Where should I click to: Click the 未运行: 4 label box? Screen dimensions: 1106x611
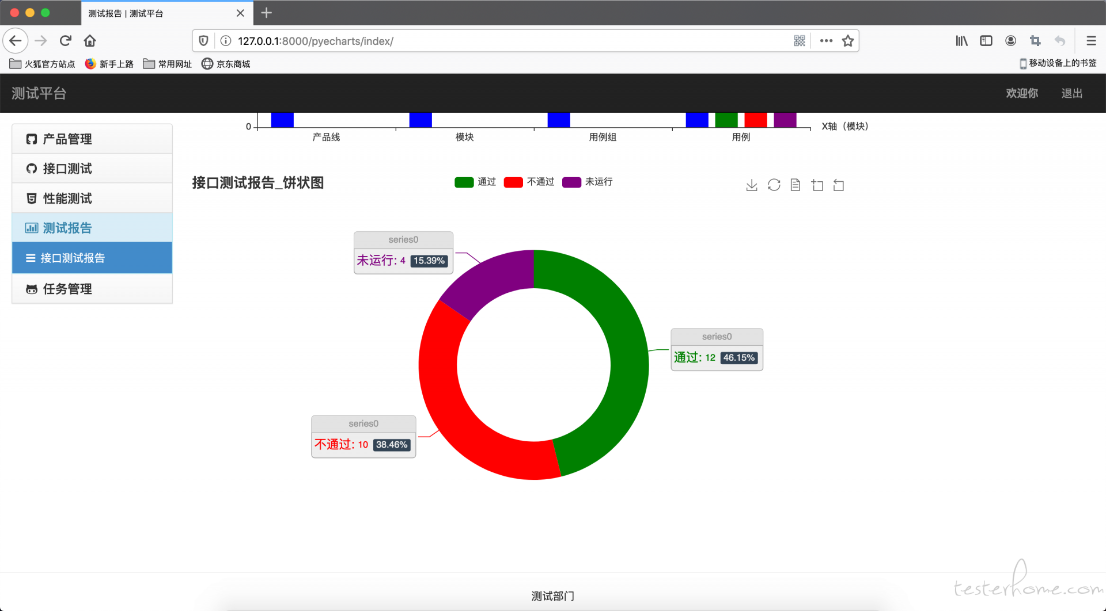pyautogui.click(x=403, y=253)
